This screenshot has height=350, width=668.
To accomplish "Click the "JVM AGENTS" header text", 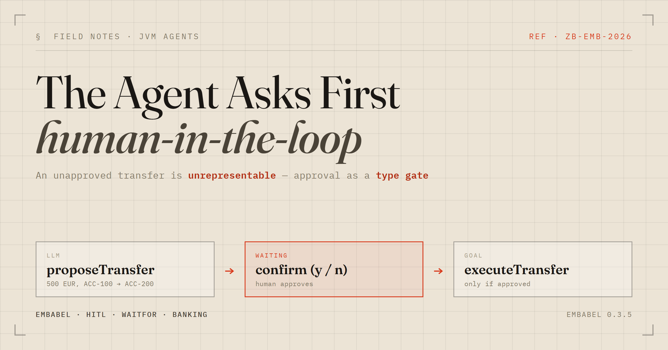I will point(169,37).
